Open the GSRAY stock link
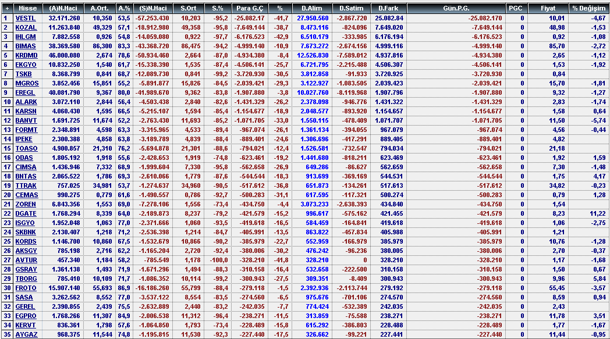 click(x=26, y=269)
